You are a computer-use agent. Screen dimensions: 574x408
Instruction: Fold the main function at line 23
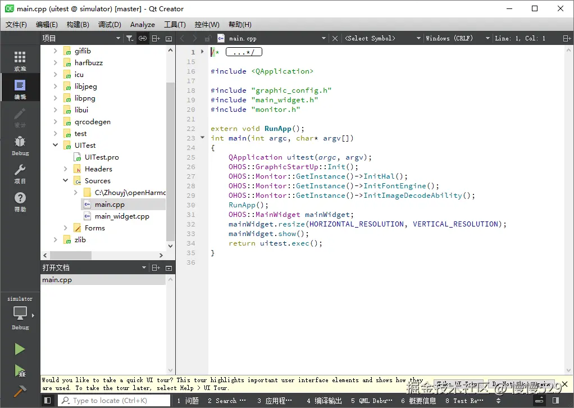tap(202, 138)
